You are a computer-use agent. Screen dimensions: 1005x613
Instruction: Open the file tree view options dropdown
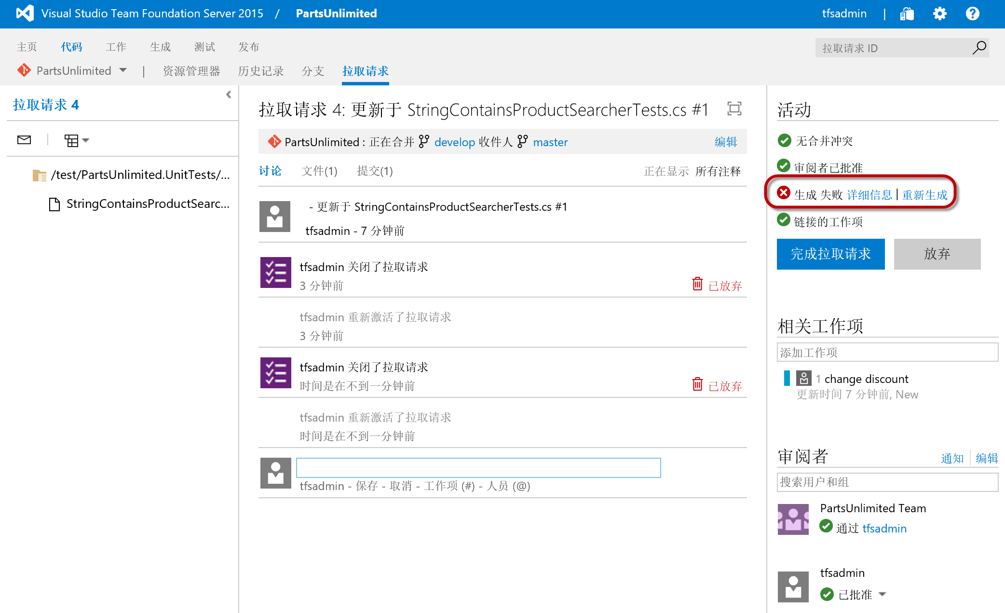pyautogui.click(x=77, y=140)
